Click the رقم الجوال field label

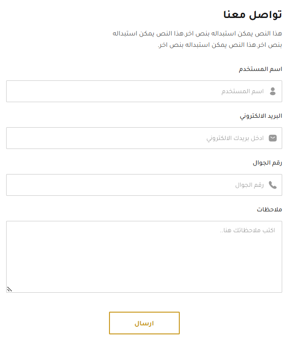point(268,163)
